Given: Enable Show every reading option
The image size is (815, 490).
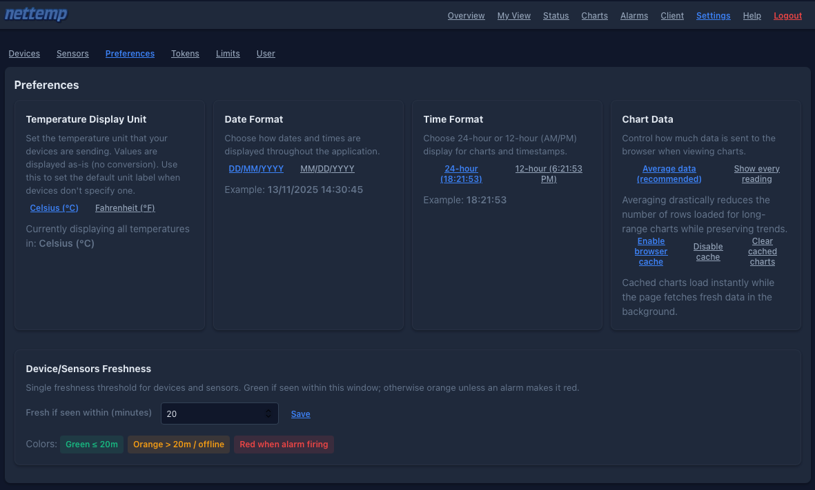Looking at the screenshot, I should (x=756, y=174).
